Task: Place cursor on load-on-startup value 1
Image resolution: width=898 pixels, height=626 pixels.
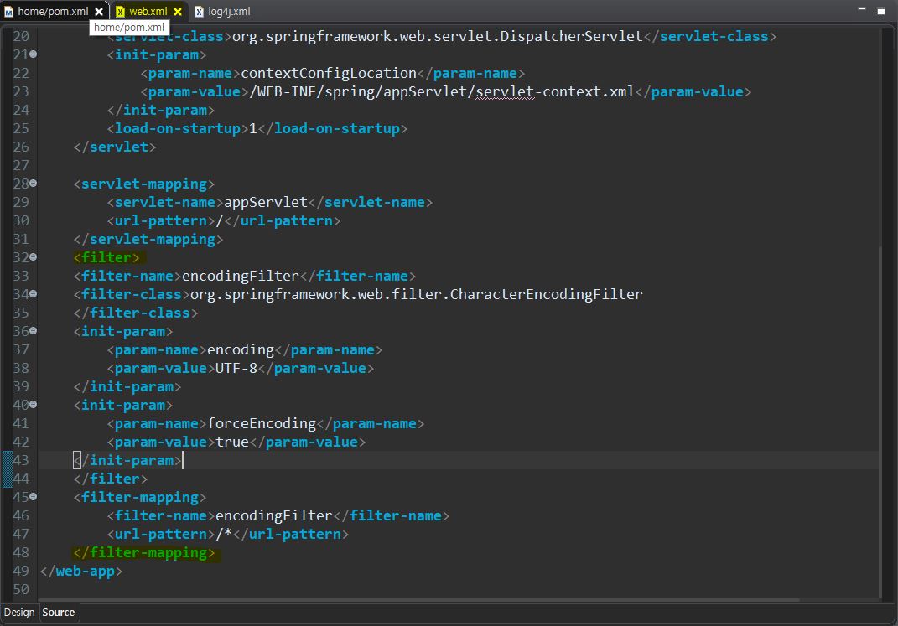Action: (253, 129)
